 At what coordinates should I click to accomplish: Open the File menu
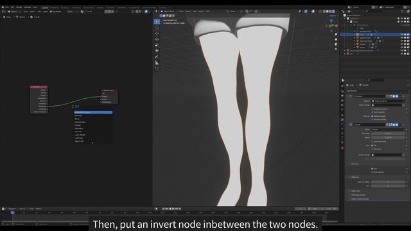(7, 7)
